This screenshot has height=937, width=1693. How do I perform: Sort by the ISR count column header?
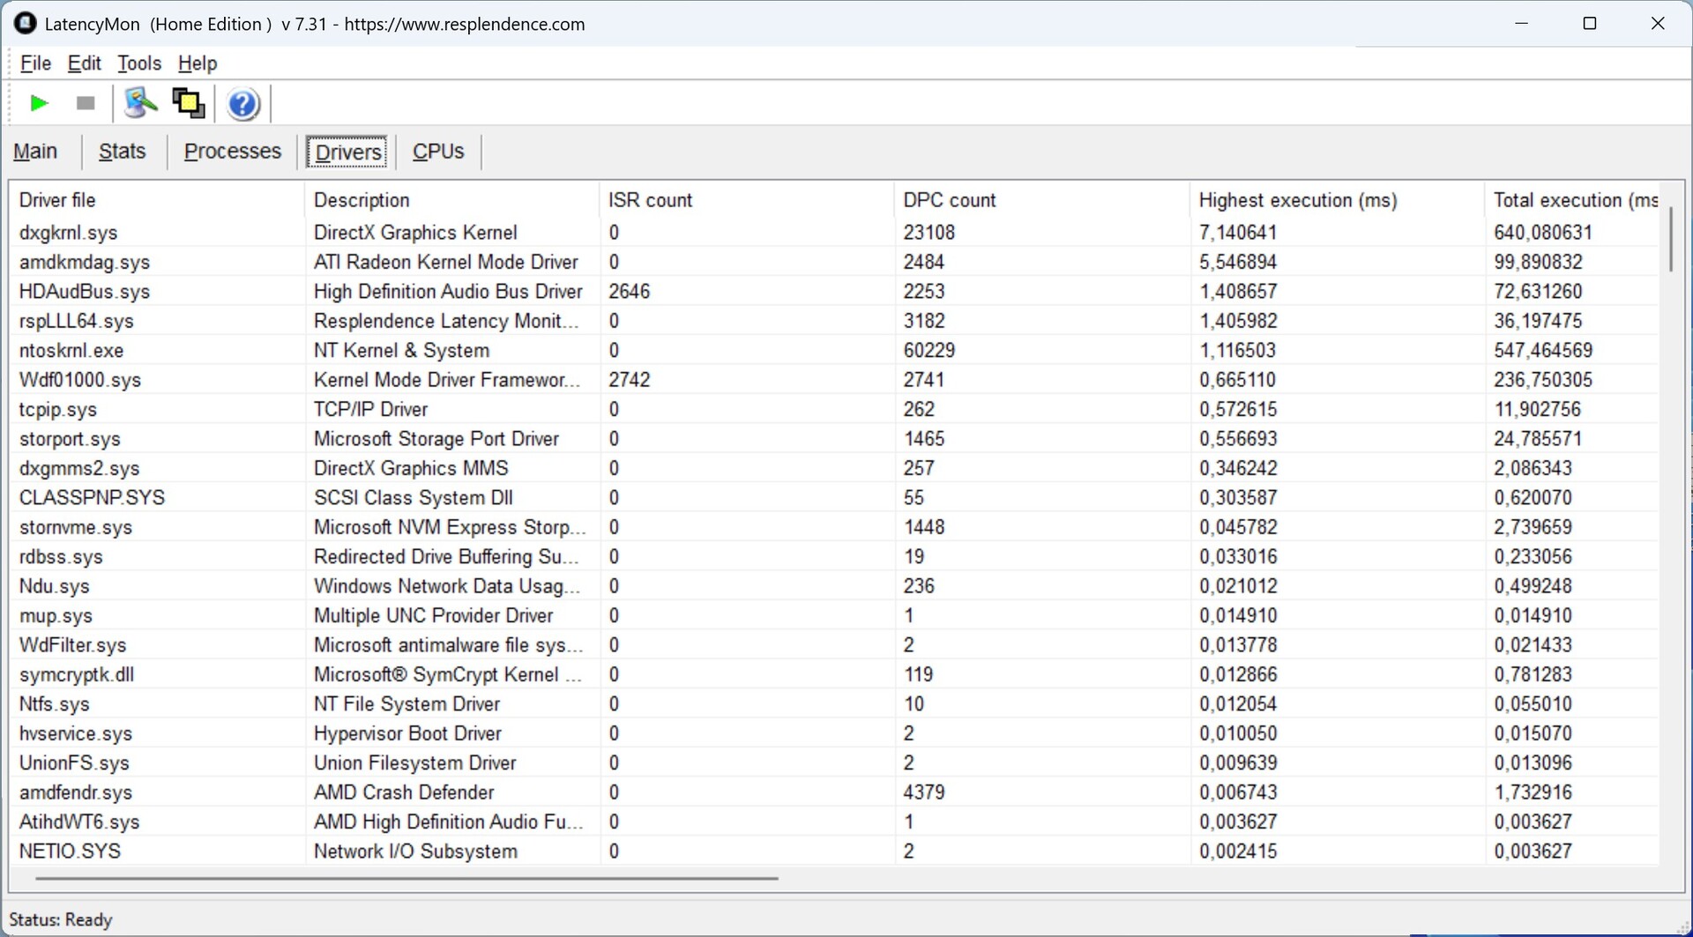650,200
